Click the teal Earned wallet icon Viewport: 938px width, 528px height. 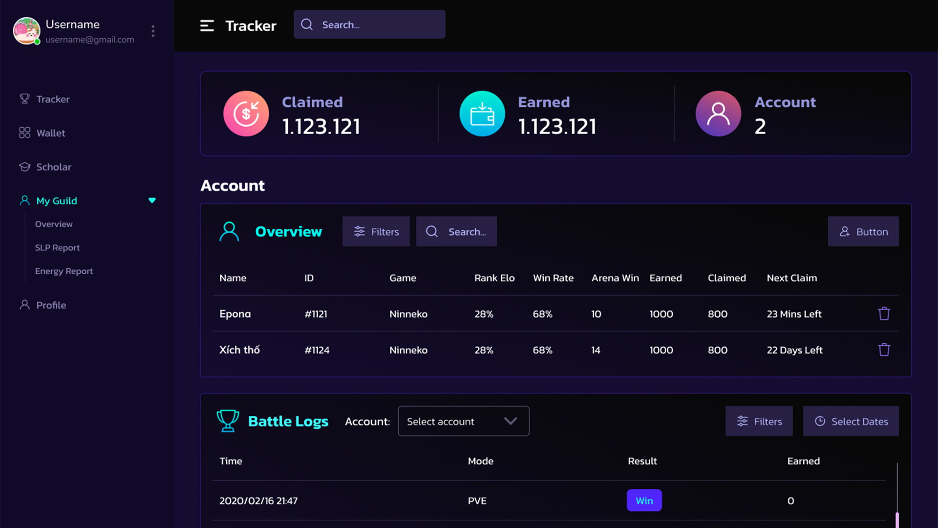482,114
